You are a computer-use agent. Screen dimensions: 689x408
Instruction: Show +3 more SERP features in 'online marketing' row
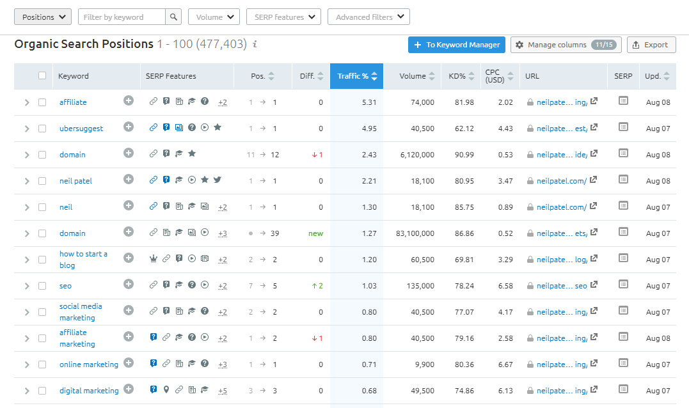223,365
